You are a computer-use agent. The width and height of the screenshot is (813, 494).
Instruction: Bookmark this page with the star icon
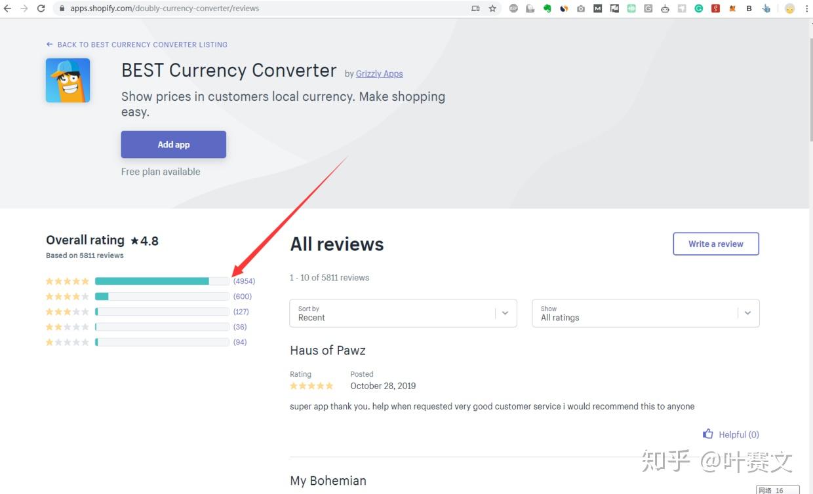point(492,9)
